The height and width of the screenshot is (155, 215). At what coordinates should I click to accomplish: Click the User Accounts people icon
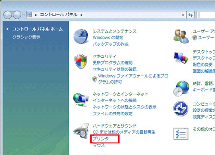[x=181, y=36]
